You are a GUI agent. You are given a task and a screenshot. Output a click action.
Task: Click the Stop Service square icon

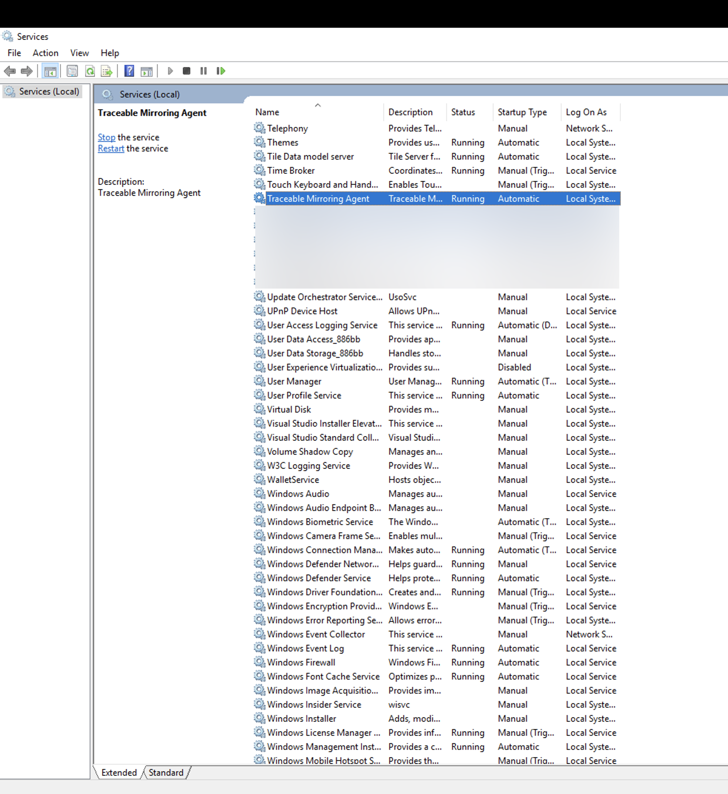pyautogui.click(x=187, y=71)
